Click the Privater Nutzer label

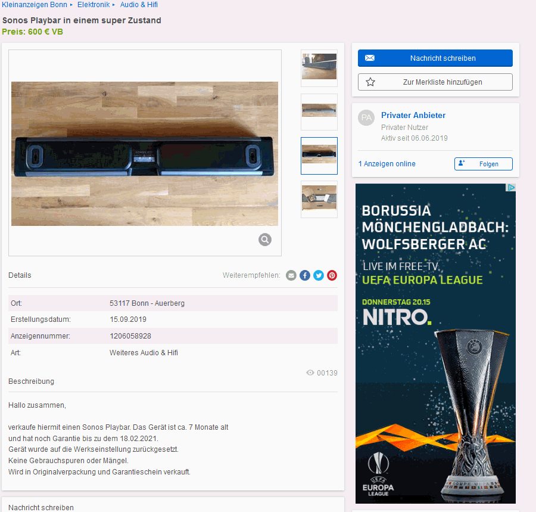[x=405, y=127]
